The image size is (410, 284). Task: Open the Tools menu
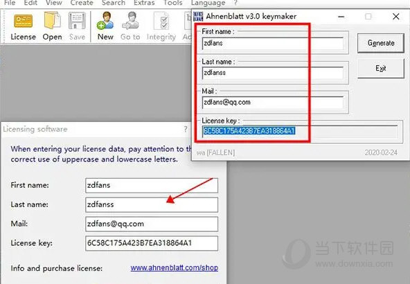pos(173,3)
